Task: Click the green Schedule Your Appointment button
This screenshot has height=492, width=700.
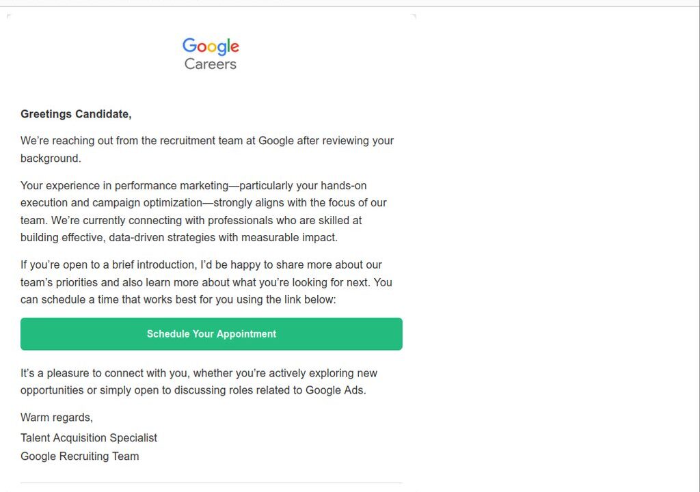Action: 211,334
